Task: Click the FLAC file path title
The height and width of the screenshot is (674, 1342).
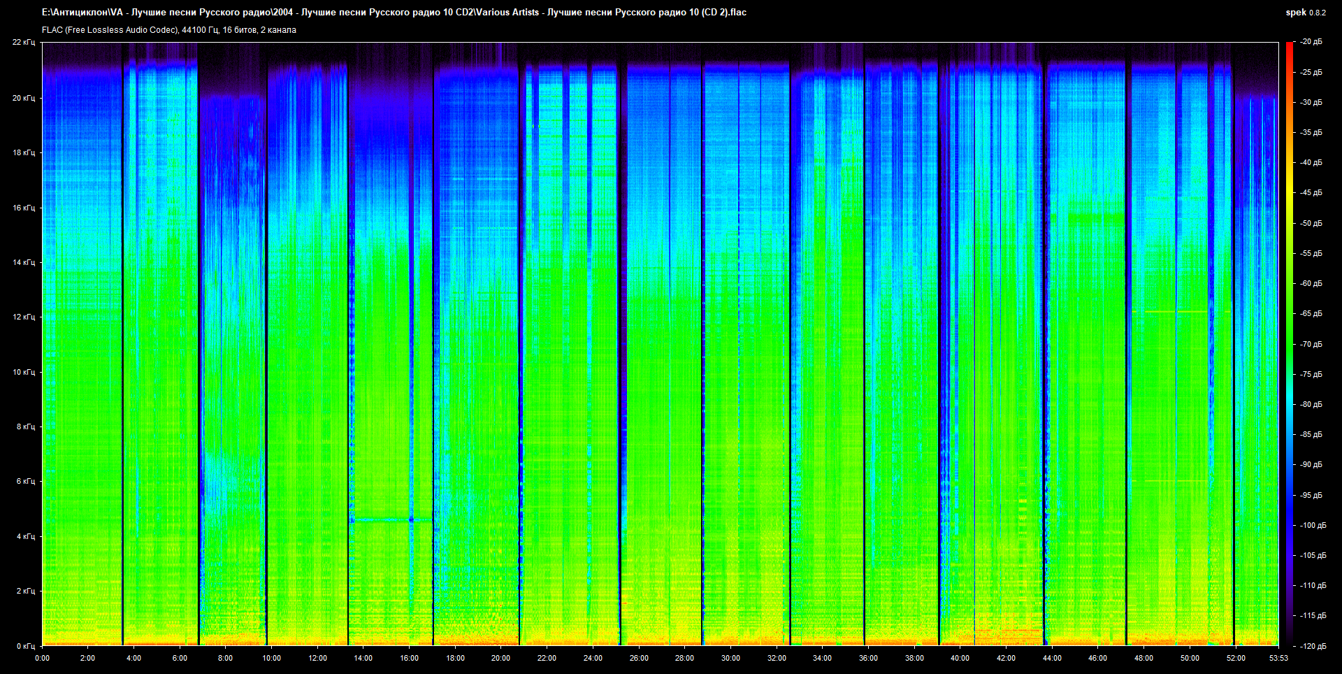Action: (394, 13)
